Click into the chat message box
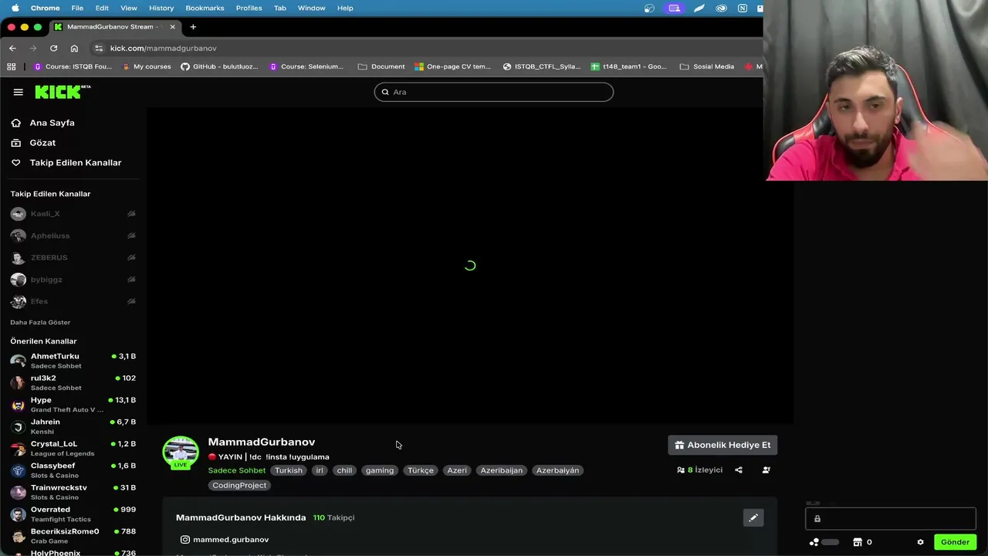This screenshot has width=988, height=556. coord(891,519)
